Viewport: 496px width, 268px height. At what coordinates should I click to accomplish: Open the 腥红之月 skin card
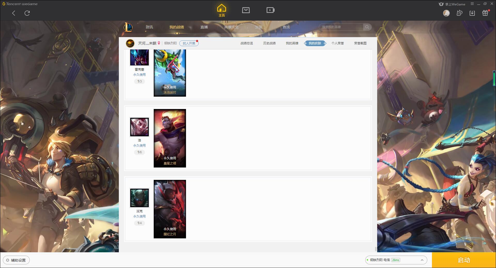coord(170,209)
